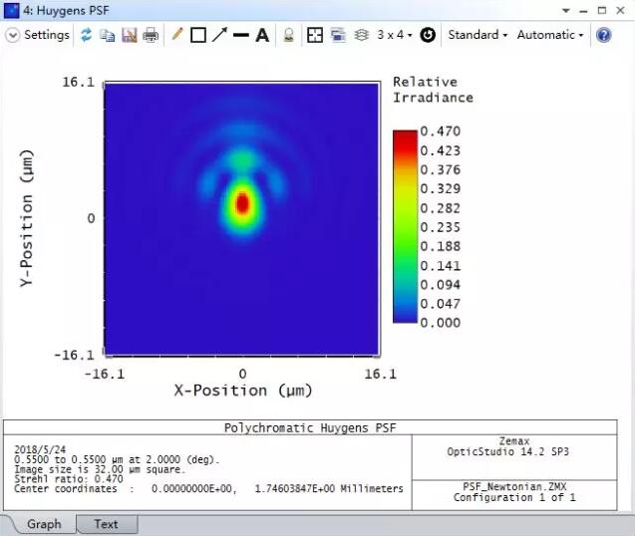This screenshot has height=536, width=635.
Task: Click the 'PSF_Newtonian.ZMX' file name
Action: point(514,486)
